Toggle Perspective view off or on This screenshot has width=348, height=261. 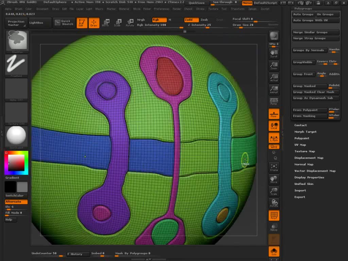click(x=274, y=101)
